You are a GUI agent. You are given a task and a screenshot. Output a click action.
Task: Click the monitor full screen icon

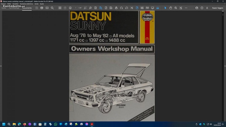(x=152, y=8)
